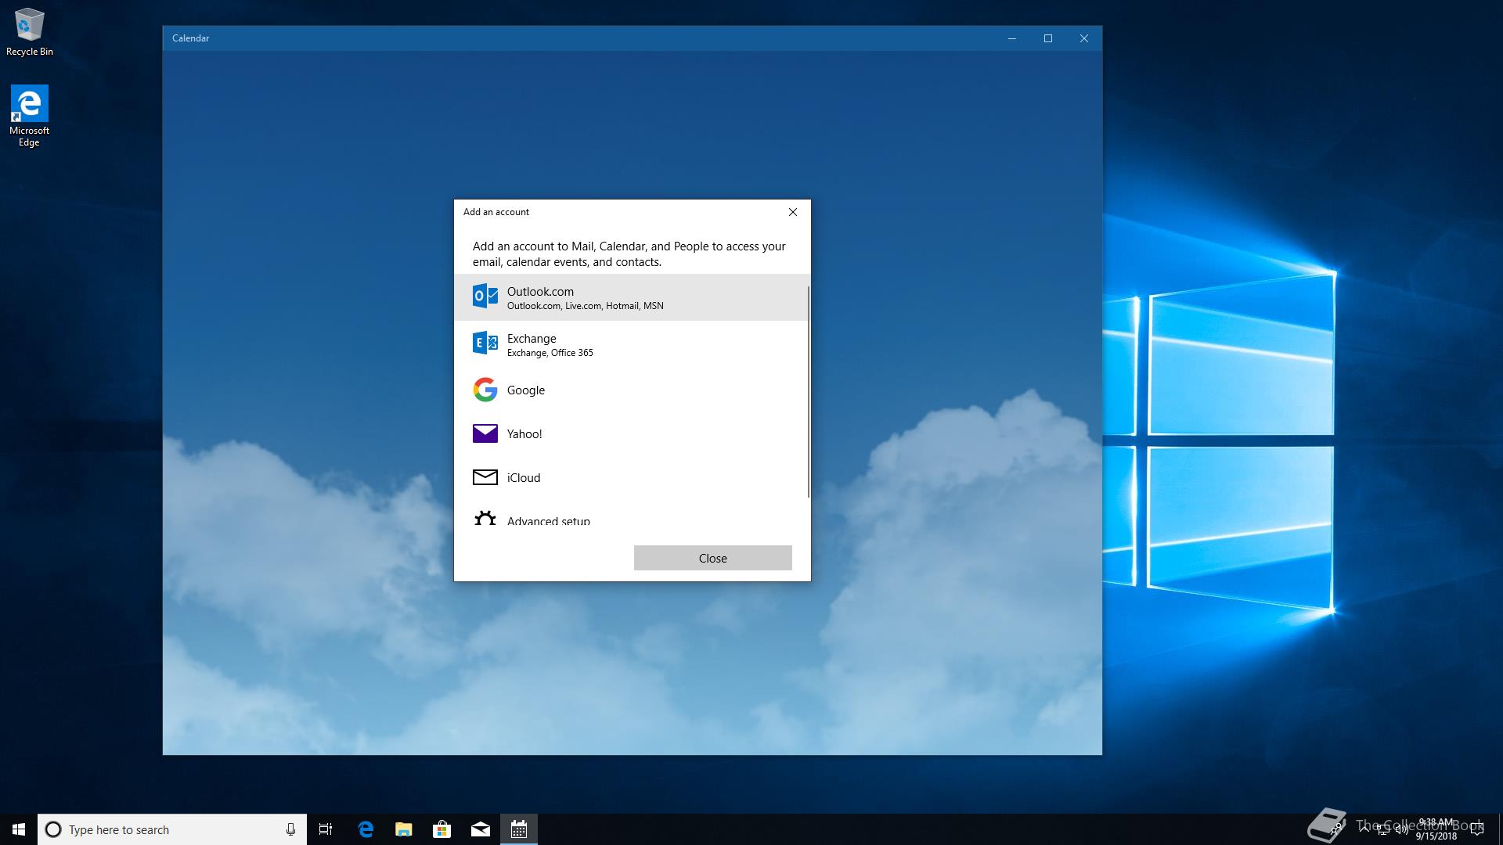Image resolution: width=1503 pixels, height=845 pixels.
Task: Click the taskbar clock showing 9/15/2018
Action: click(1436, 829)
